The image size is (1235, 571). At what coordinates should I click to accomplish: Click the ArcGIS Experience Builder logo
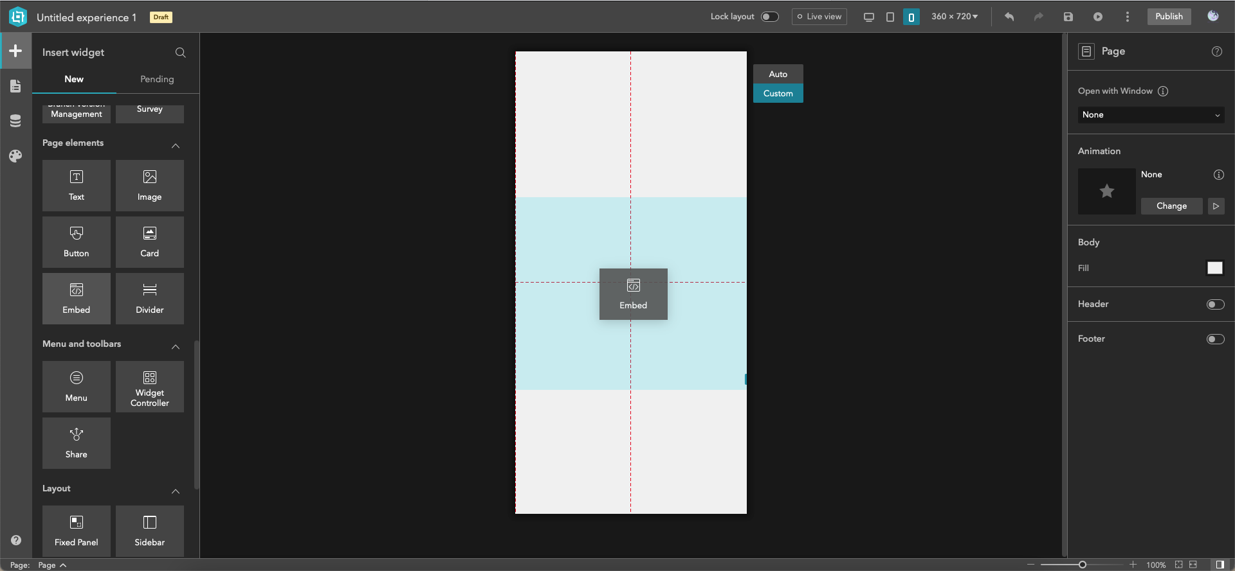[x=18, y=17]
